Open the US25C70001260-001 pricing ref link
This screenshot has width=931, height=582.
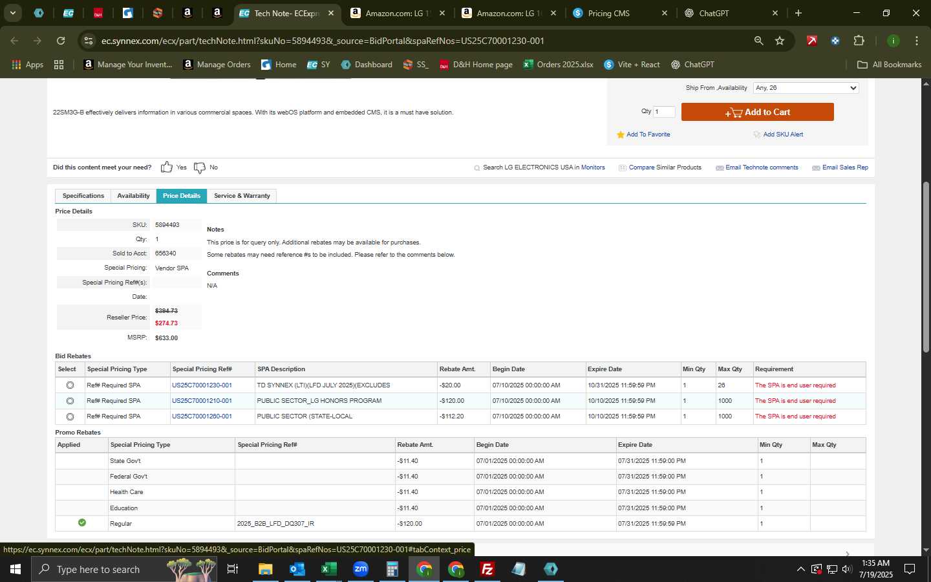click(202, 416)
